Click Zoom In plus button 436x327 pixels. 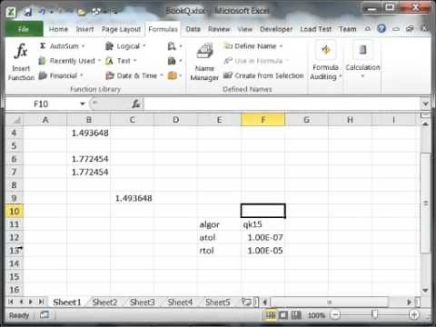414,315
